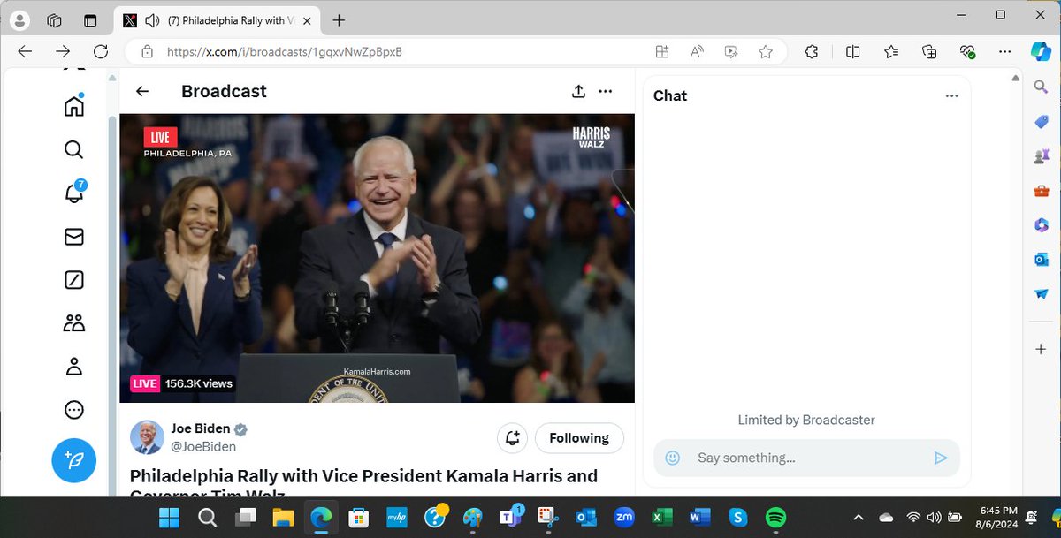Show hidden system tray icons
1061x538 pixels.
point(859,518)
